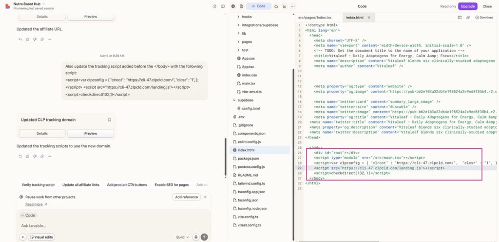Send message with the up-arrow button

point(204,237)
